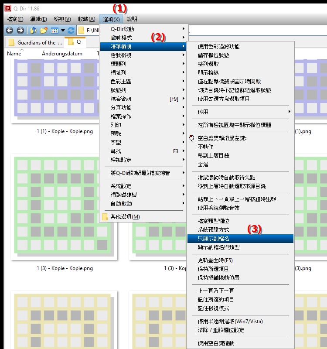Expand the 網址列 submenu

pyautogui.click(x=143, y=73)
